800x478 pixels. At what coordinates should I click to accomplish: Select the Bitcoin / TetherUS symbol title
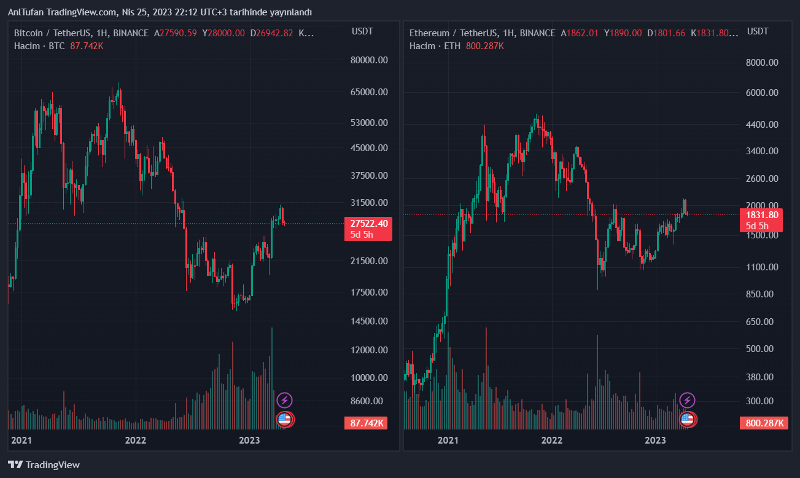(81, 33)
